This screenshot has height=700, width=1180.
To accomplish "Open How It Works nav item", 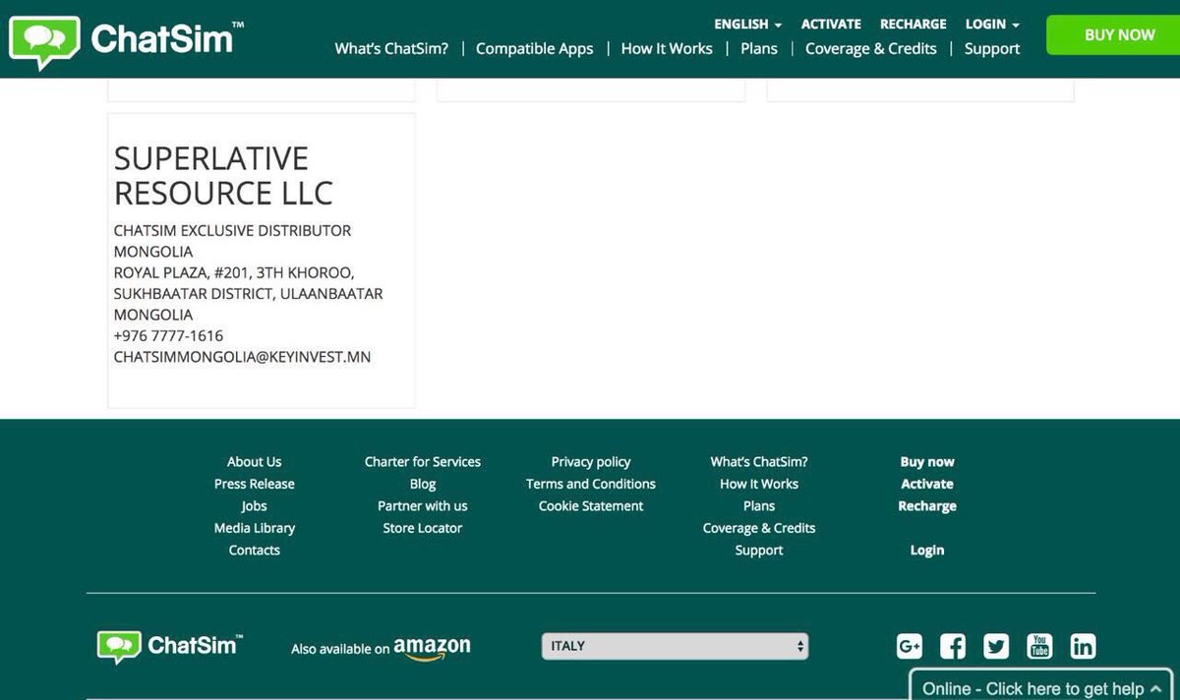I will pos(667,48).
